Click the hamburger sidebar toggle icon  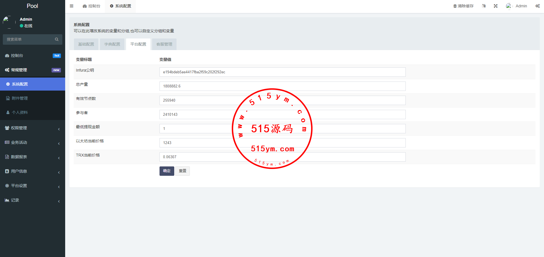click(71, 6)
